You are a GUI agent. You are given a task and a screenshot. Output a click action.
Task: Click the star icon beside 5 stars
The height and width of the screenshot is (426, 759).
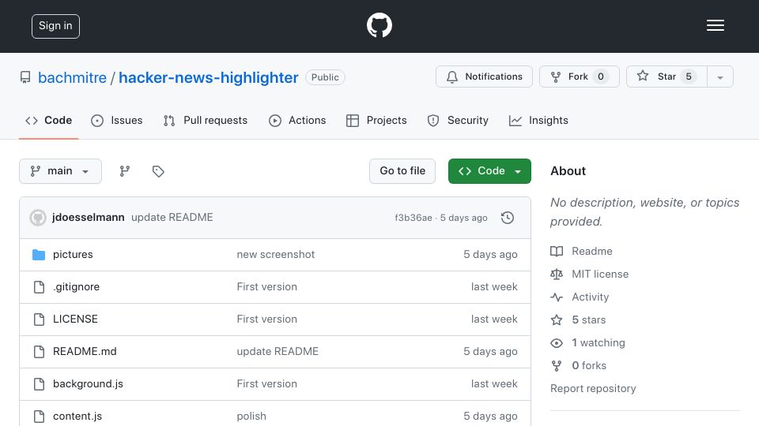coord(557,319)
